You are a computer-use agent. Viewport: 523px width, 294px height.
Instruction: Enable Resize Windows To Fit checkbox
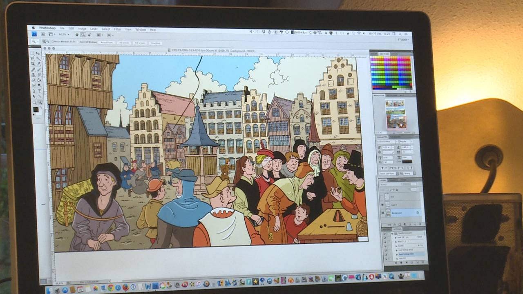pyautogui.click(x=53, y=42)
